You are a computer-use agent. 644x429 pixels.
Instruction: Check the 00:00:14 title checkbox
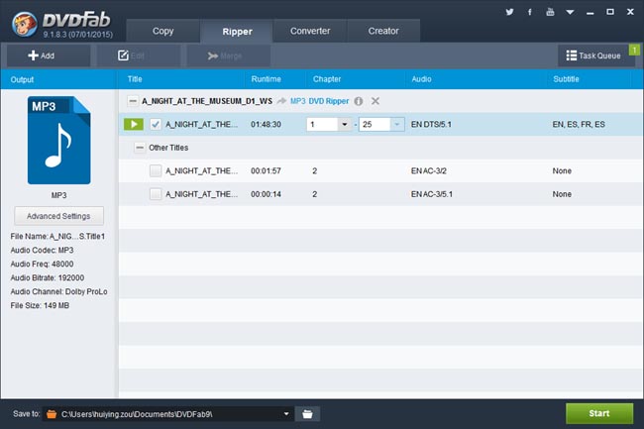point(156,194)
